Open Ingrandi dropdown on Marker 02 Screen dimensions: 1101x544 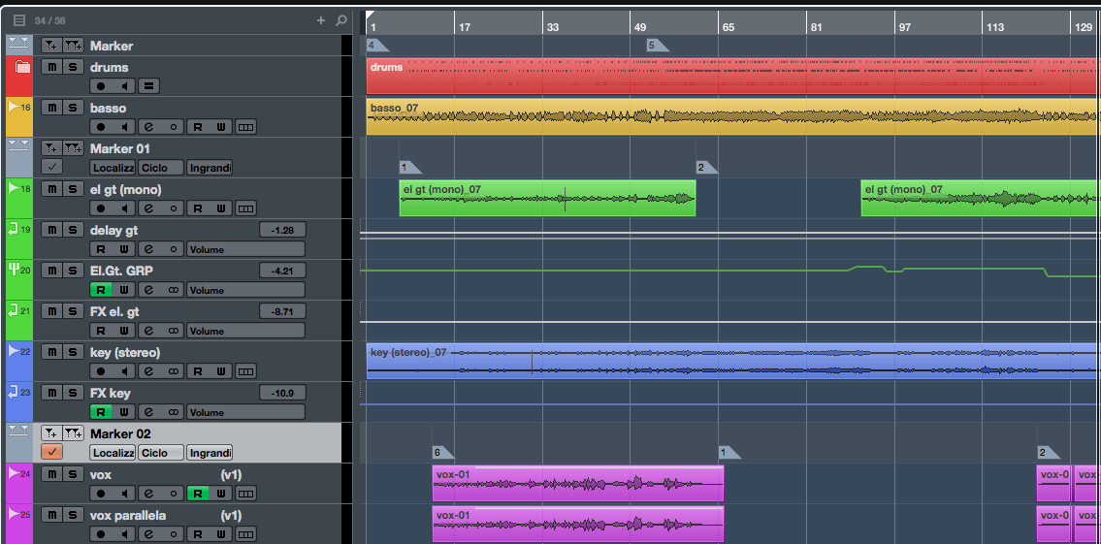coord(210,453)
